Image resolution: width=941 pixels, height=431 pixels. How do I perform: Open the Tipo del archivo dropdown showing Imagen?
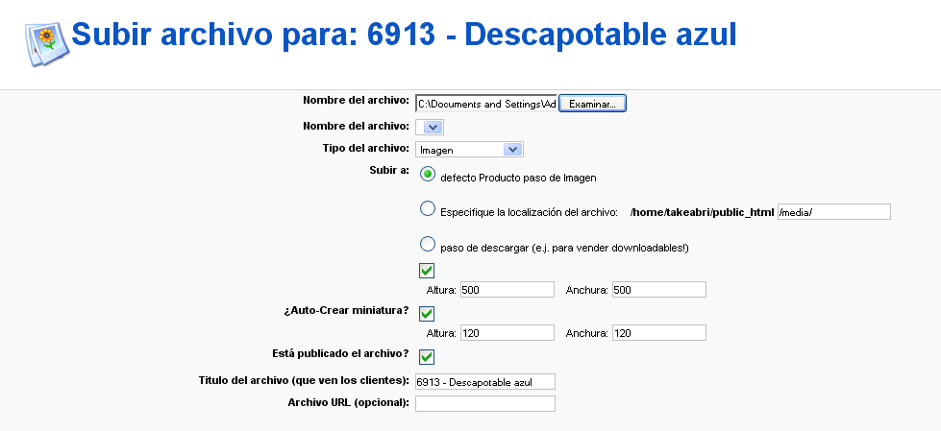click(x=469, y=150)
